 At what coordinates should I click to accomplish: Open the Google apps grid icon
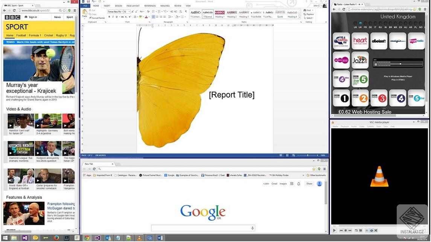coord(292,184)
